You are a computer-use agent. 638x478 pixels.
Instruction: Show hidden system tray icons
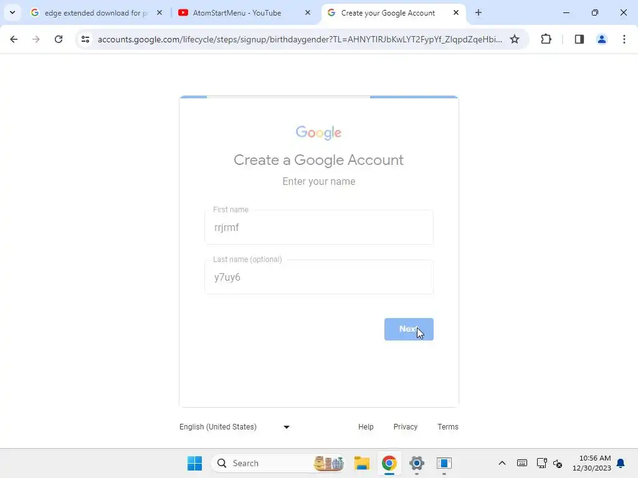click(502, 463)
